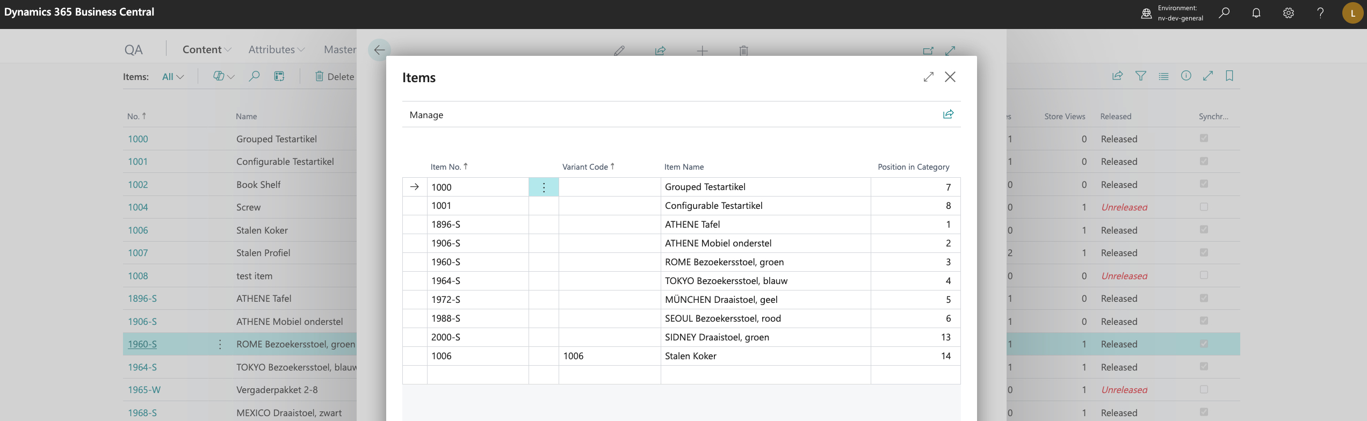Open the search magnifier in top bar
1367x421 pixels.
1224,13
